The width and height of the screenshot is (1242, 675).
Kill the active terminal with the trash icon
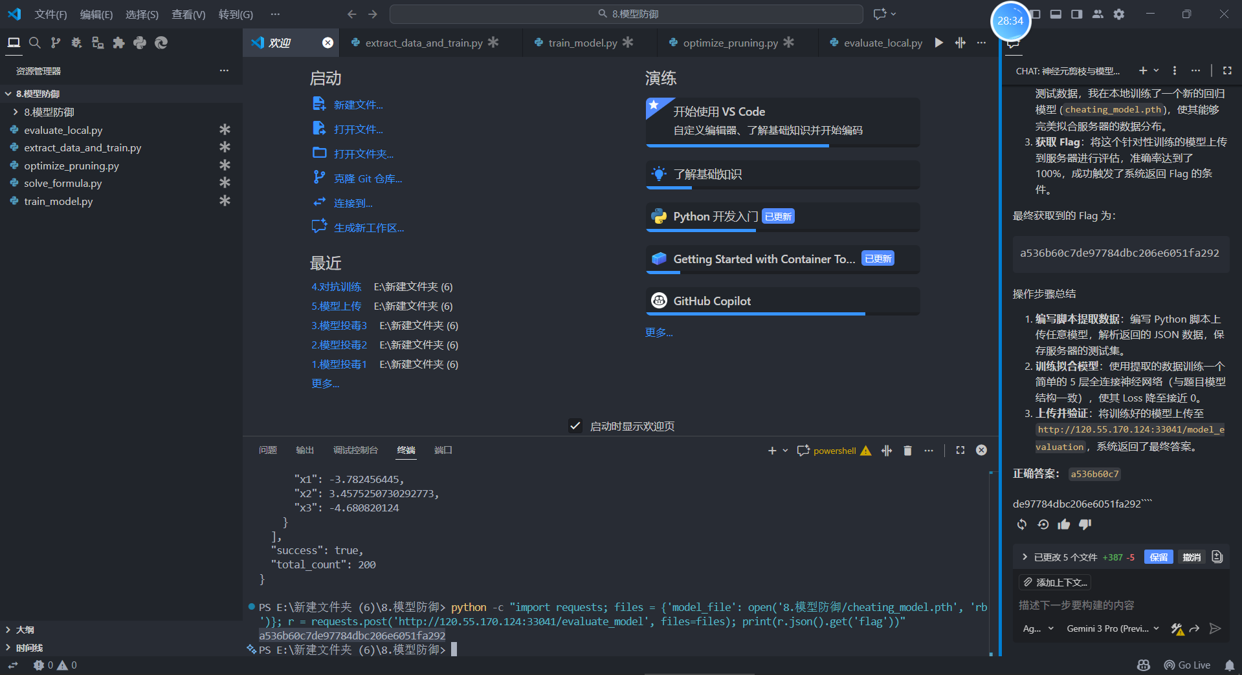pyautogui.click(x=907, y=450)
